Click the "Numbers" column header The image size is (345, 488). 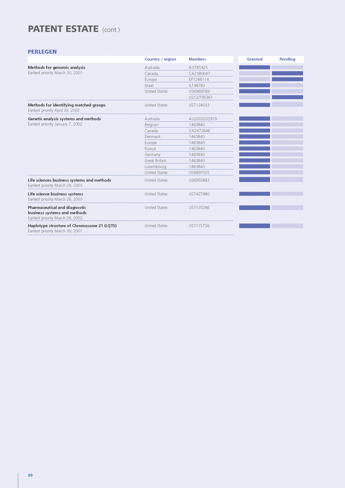pos(197,59)
